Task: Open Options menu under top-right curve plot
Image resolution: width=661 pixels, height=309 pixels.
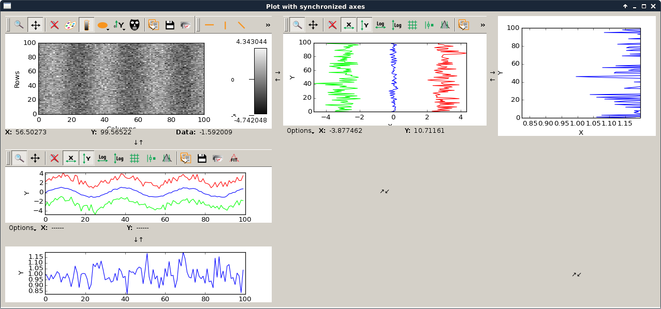Action: 300,131
